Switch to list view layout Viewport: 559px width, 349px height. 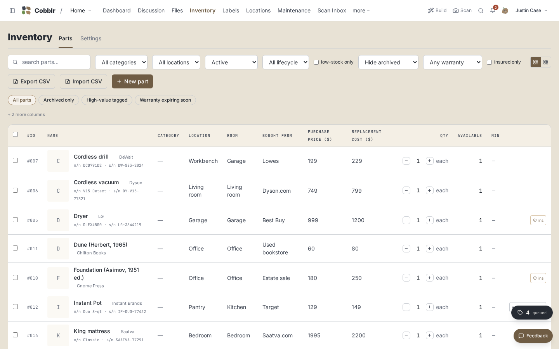(x=536, y=62)
